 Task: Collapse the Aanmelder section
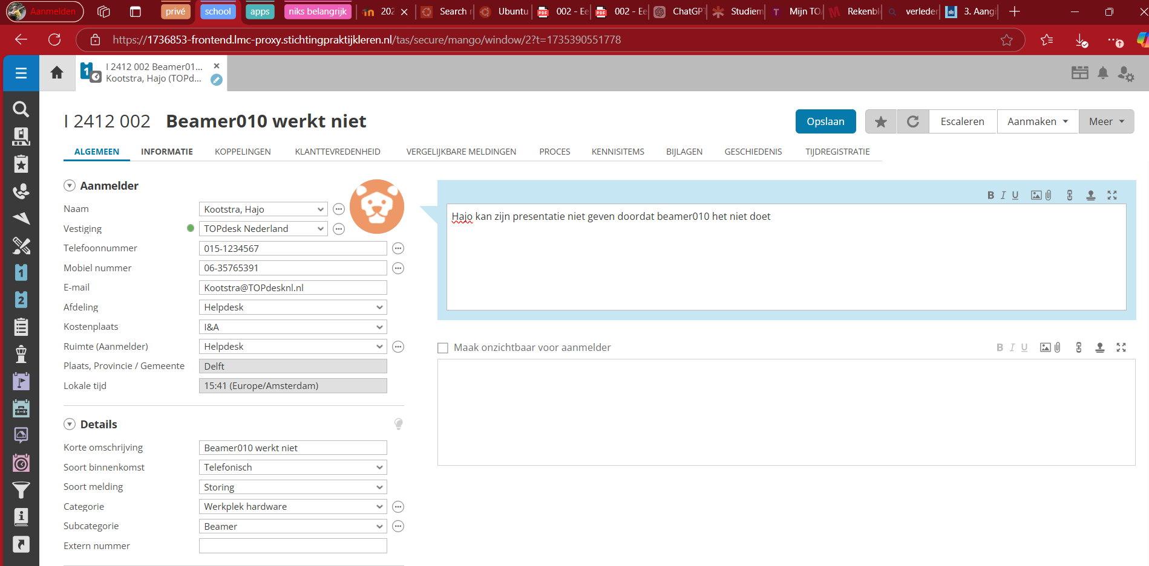point(70,186)
